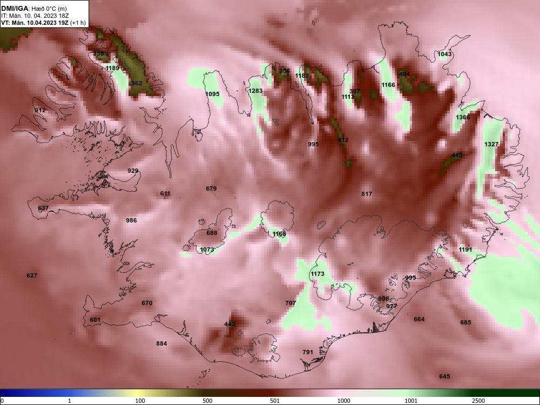Click the map value 929
Screen dimensions: 540x405
tap(133, 171)
